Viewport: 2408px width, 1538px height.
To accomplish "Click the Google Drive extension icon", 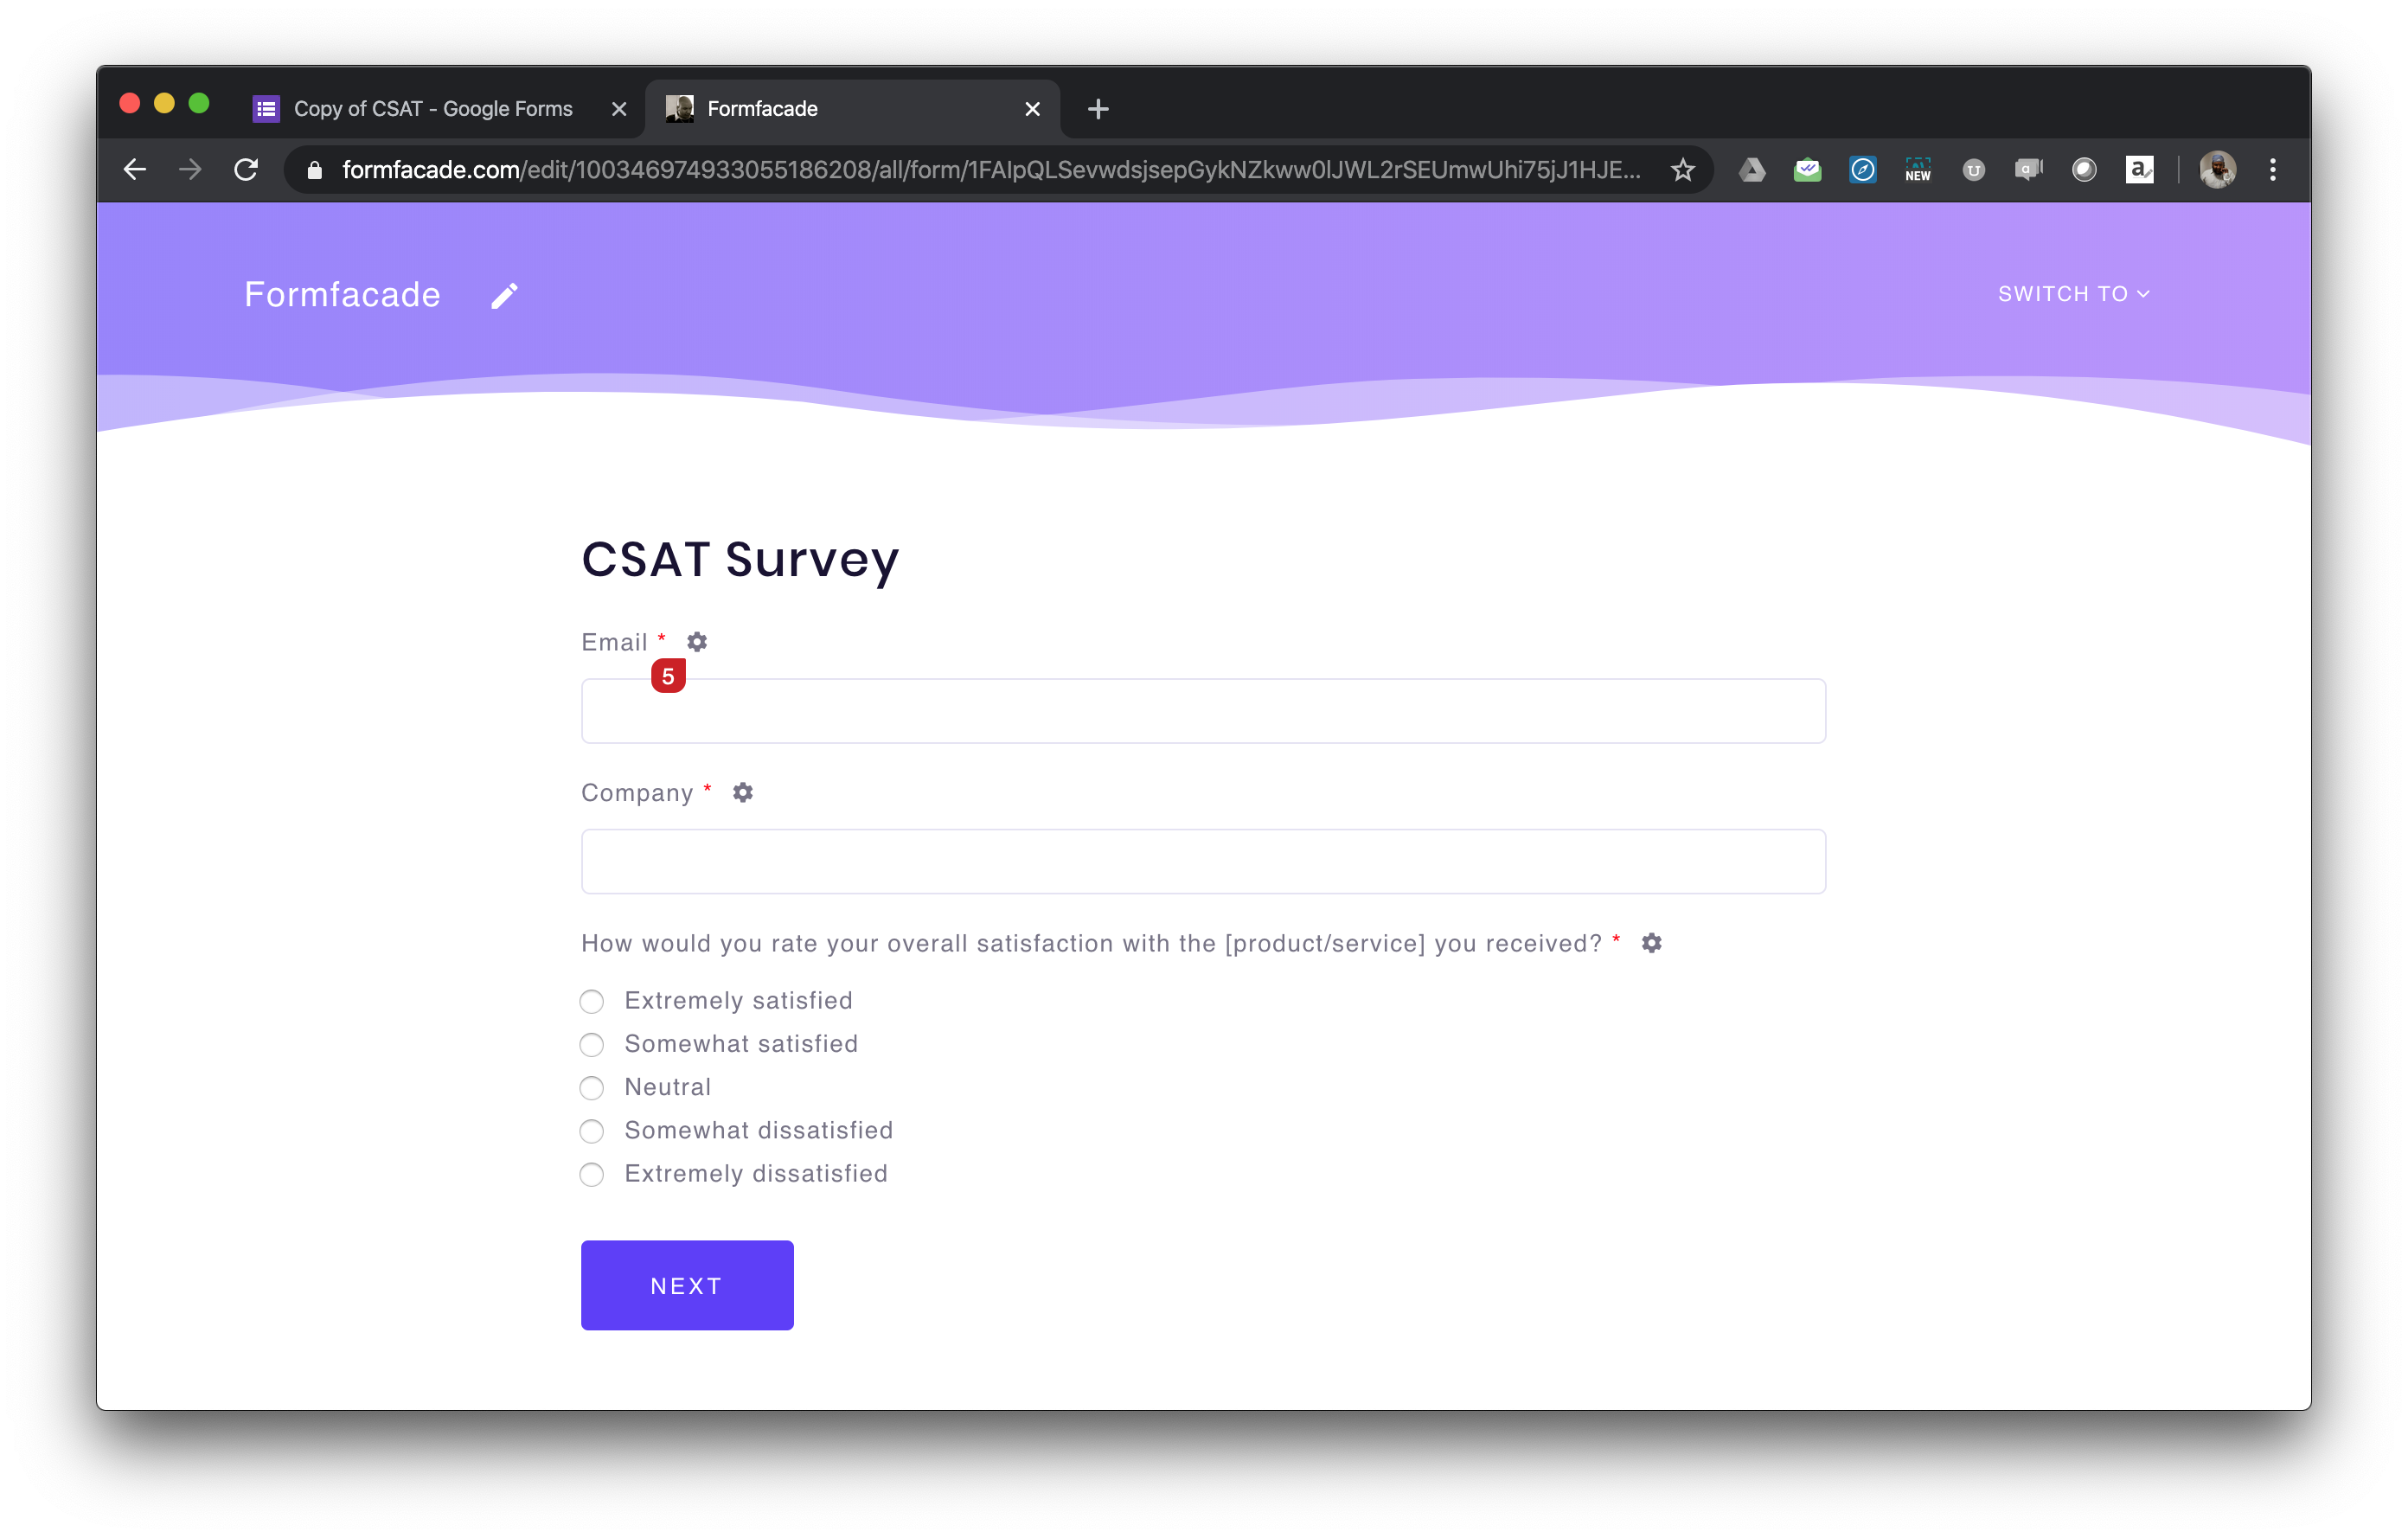I will [1752, 170].
